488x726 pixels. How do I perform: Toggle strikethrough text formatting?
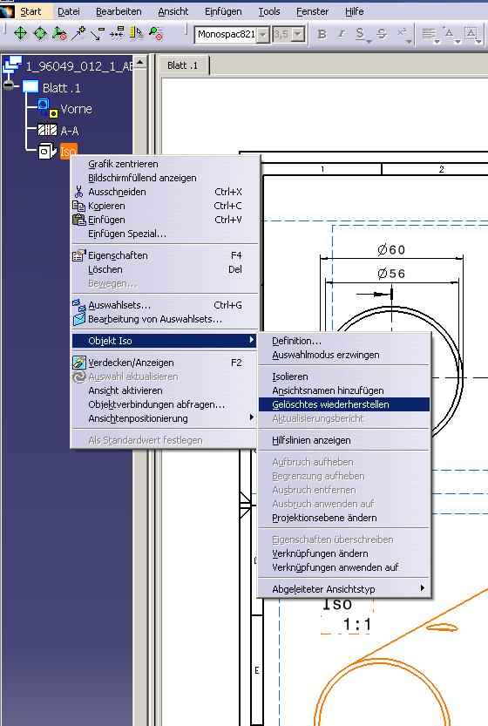[x=382, y=34]
